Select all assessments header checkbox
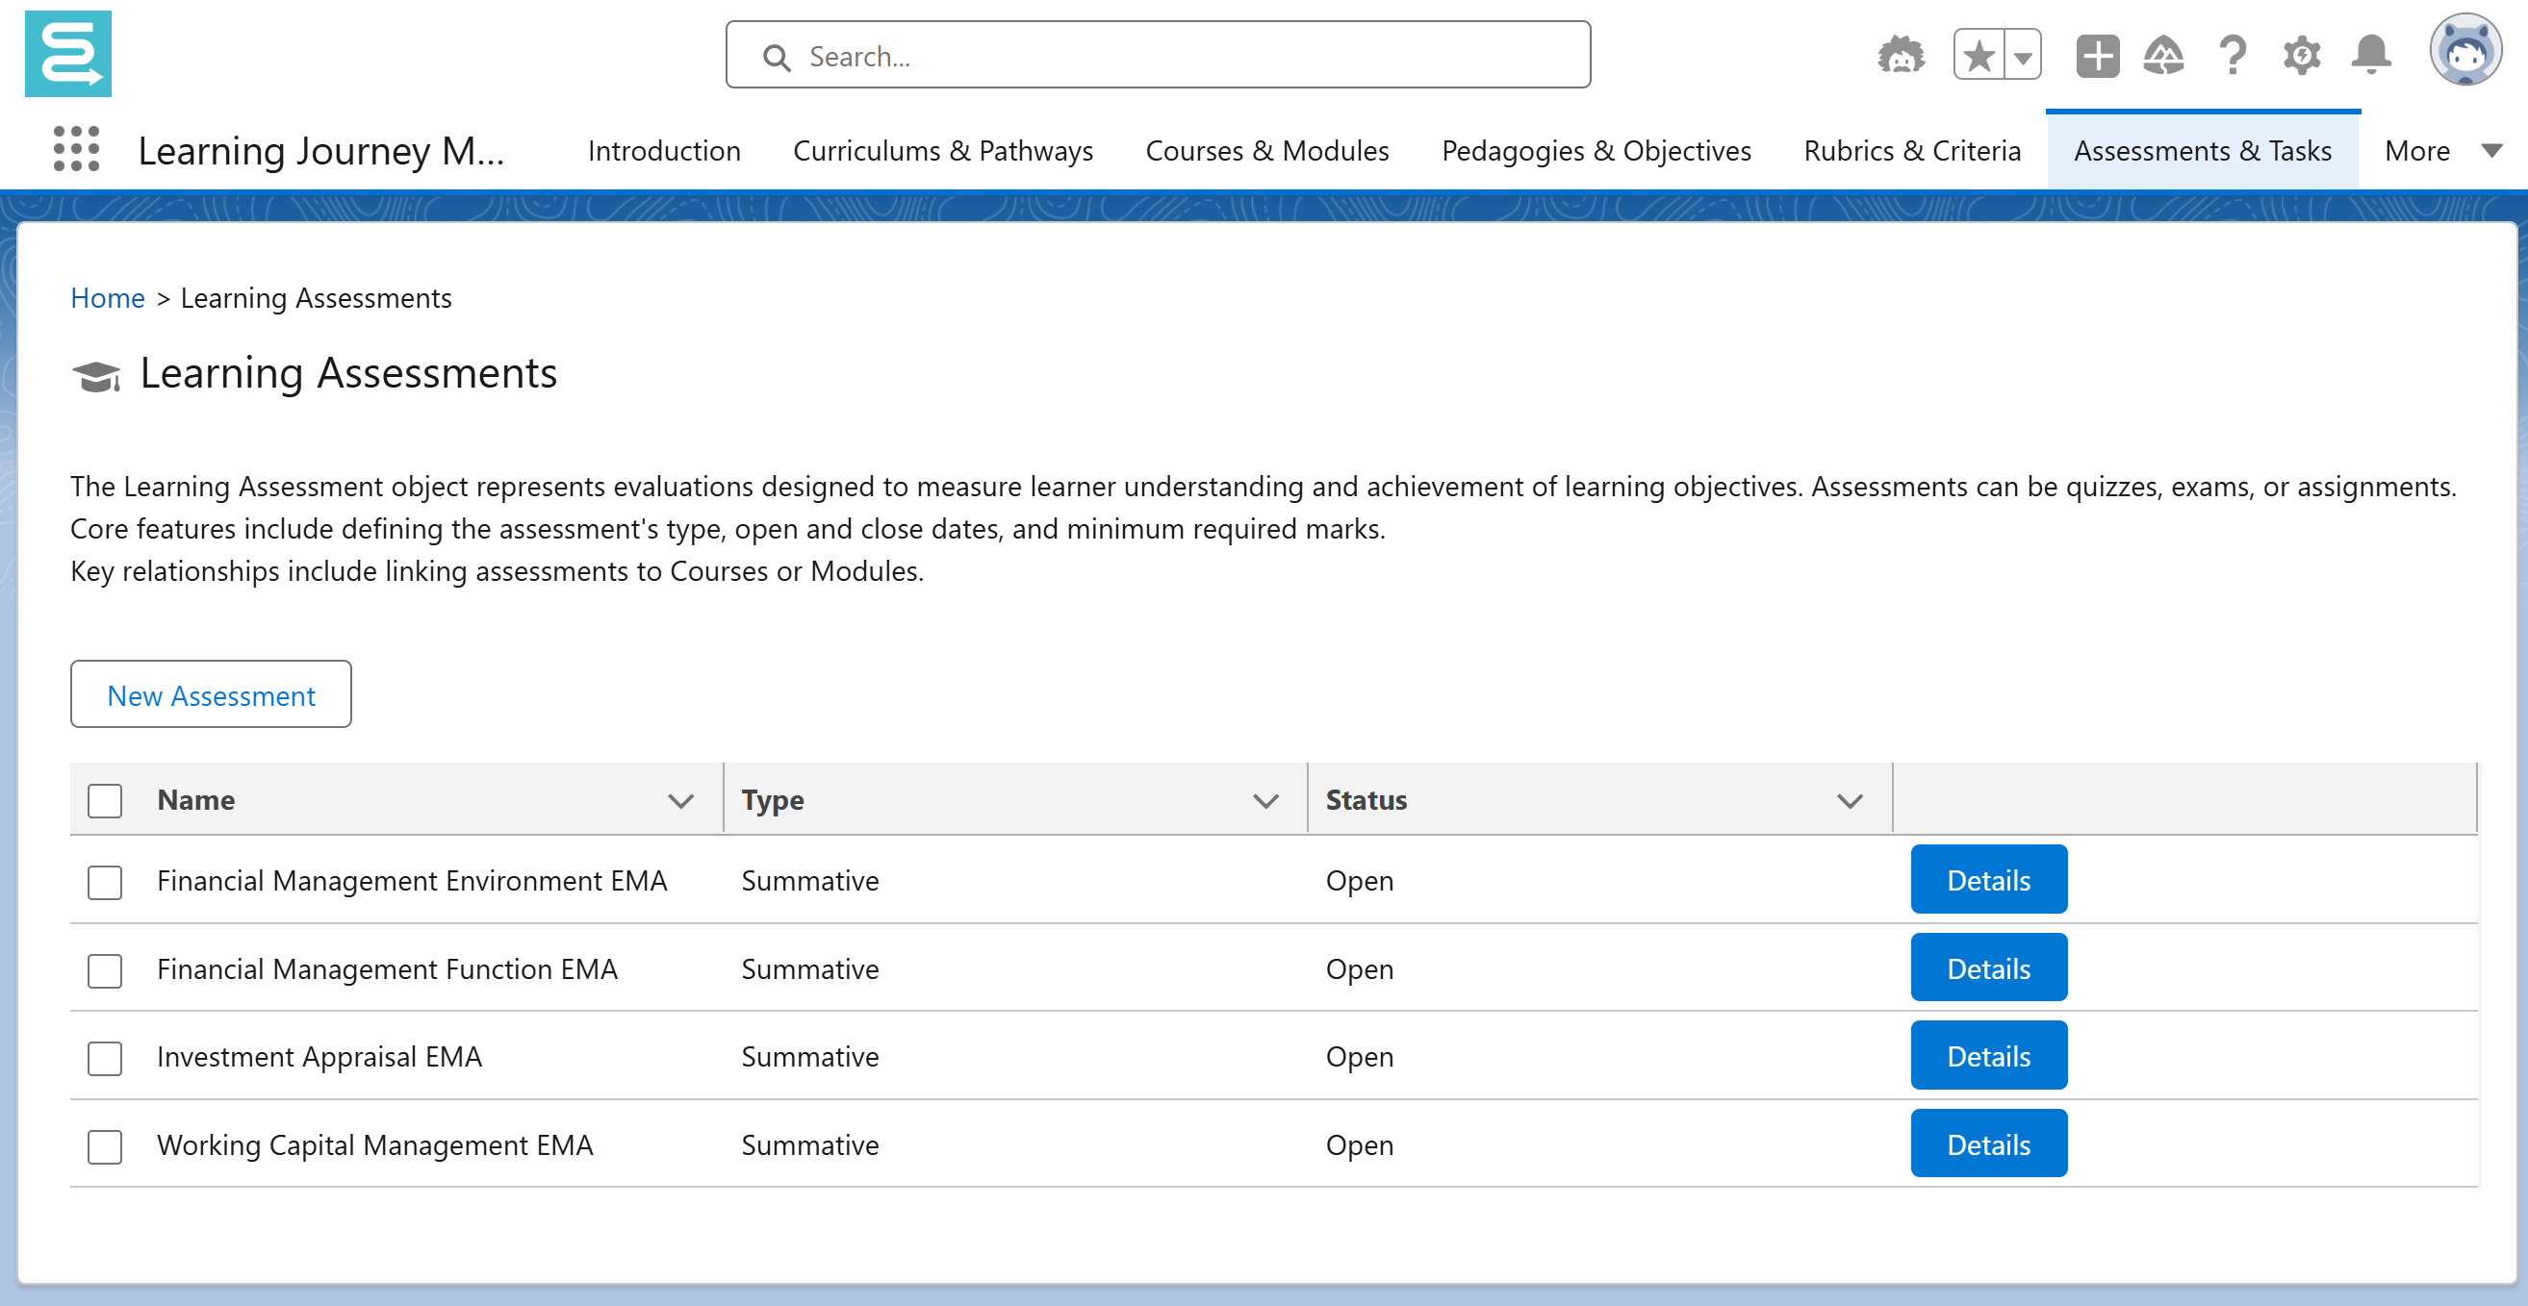Screen dimensions: 2528x1306 pyautogui.click(x=104, y=800)
